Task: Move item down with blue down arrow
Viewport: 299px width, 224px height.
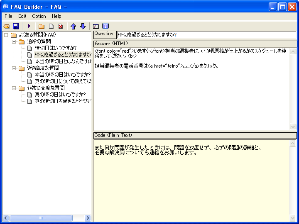Action: click(x=83, y=26)
